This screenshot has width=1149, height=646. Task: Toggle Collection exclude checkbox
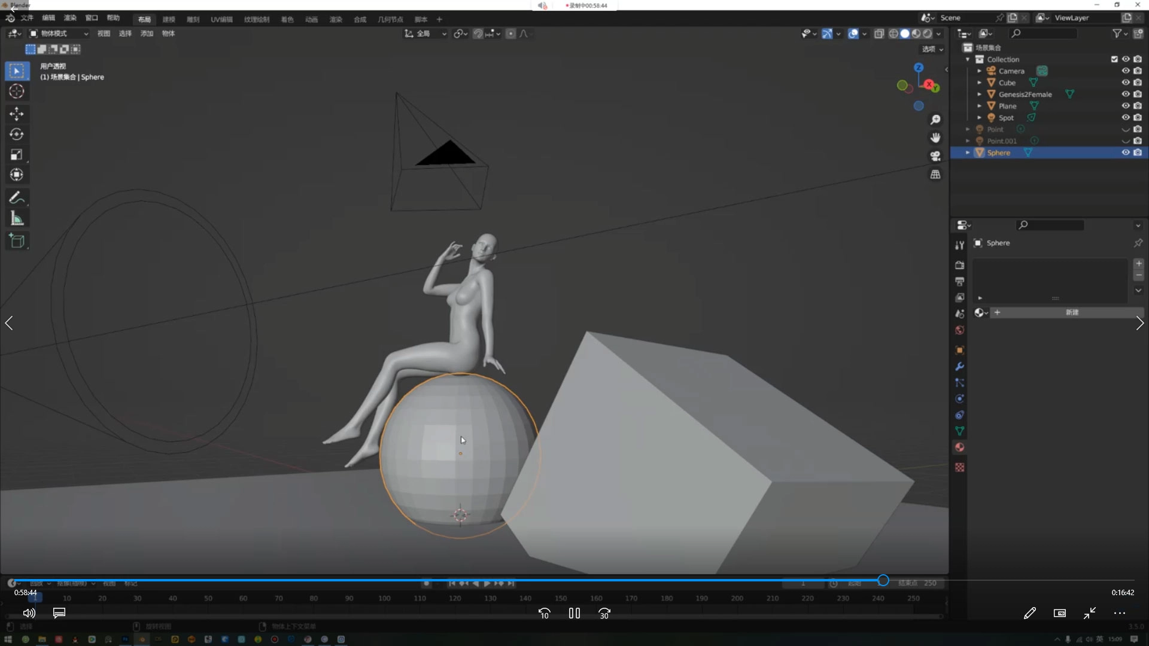pos(1114,59)
